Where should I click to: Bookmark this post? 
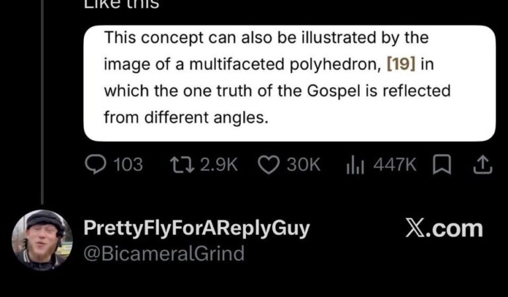[x=442, y=165]
